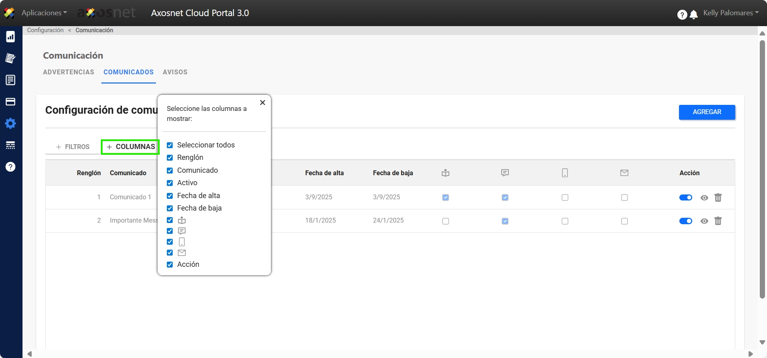This screenshot has height=358, width=767.
Task: Open the dashboard chart icon in sidebar
Action: tap(10, 37)
